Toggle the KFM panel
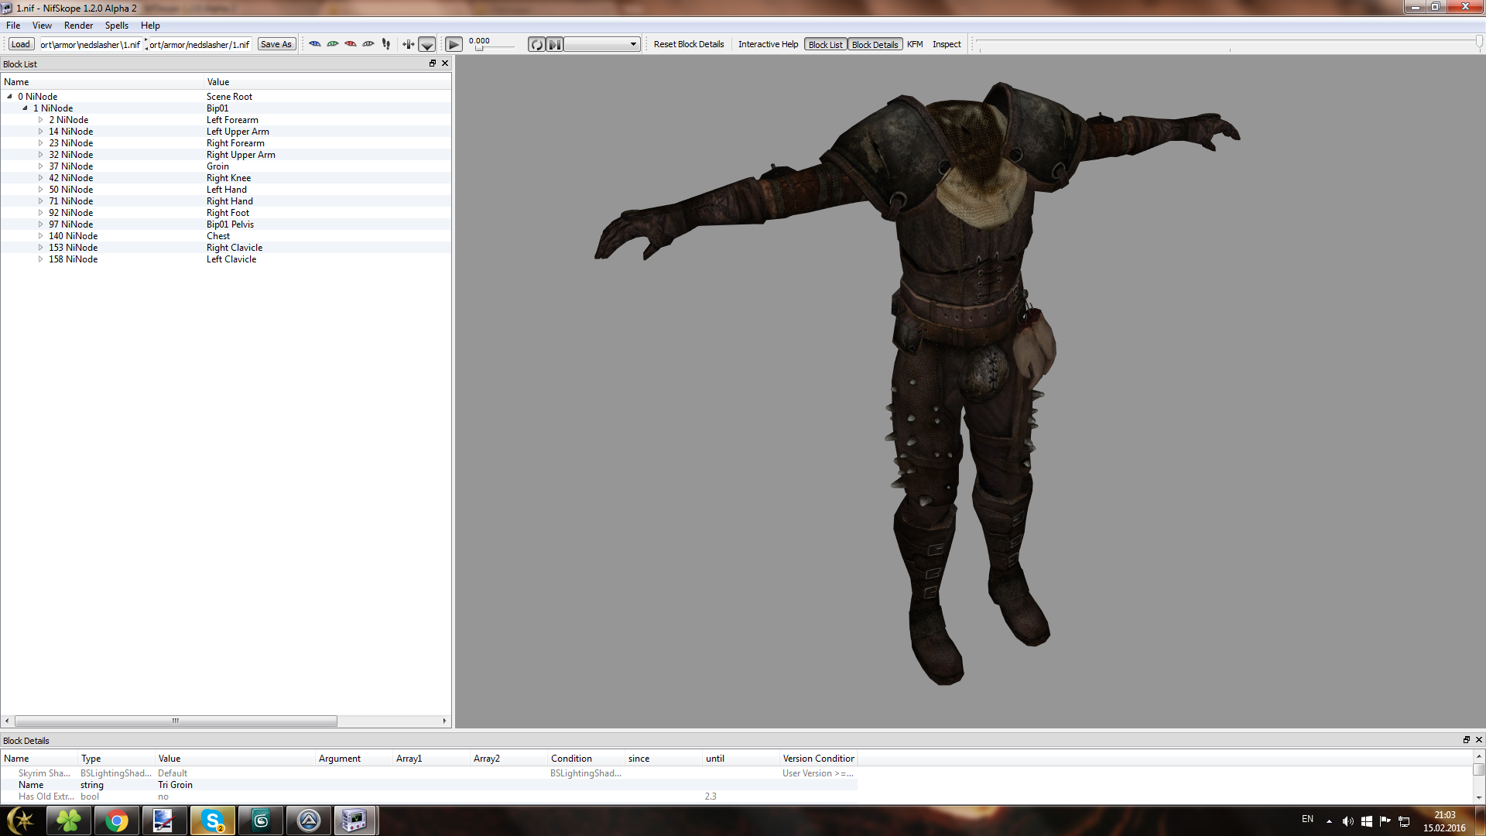 [x=915, y=44]
